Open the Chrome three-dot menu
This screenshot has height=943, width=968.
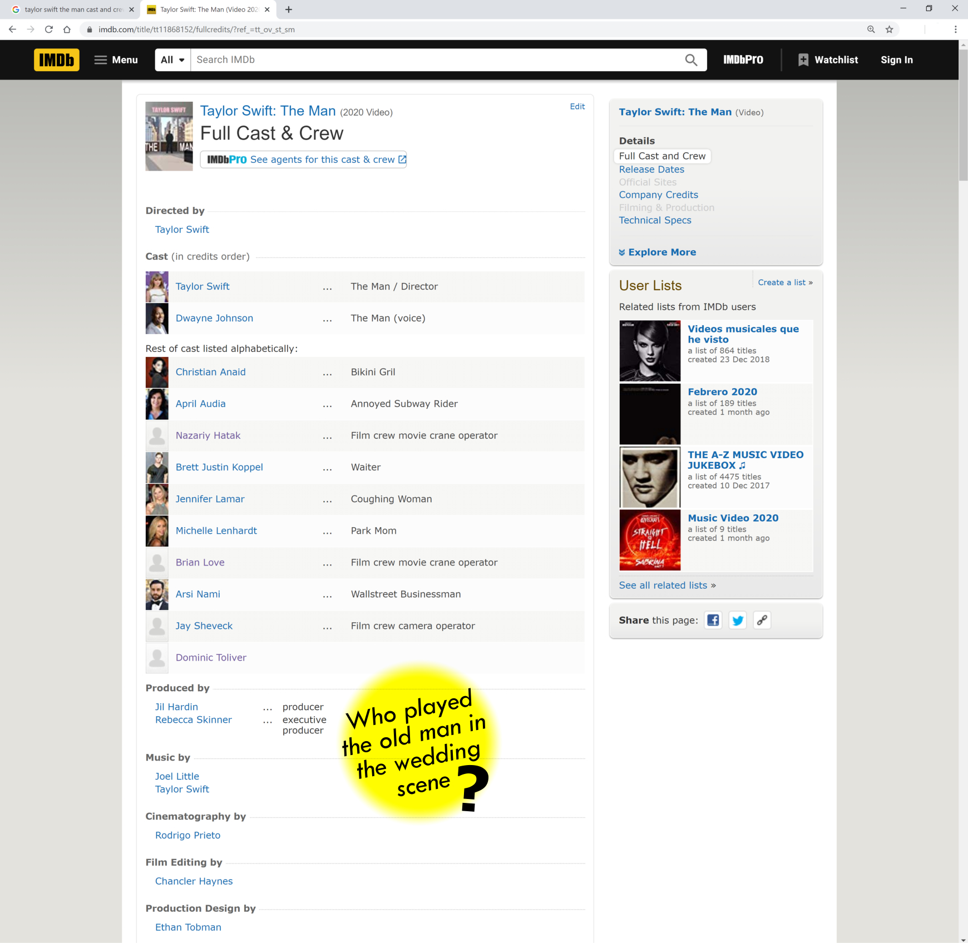click(x=956, y=29)
